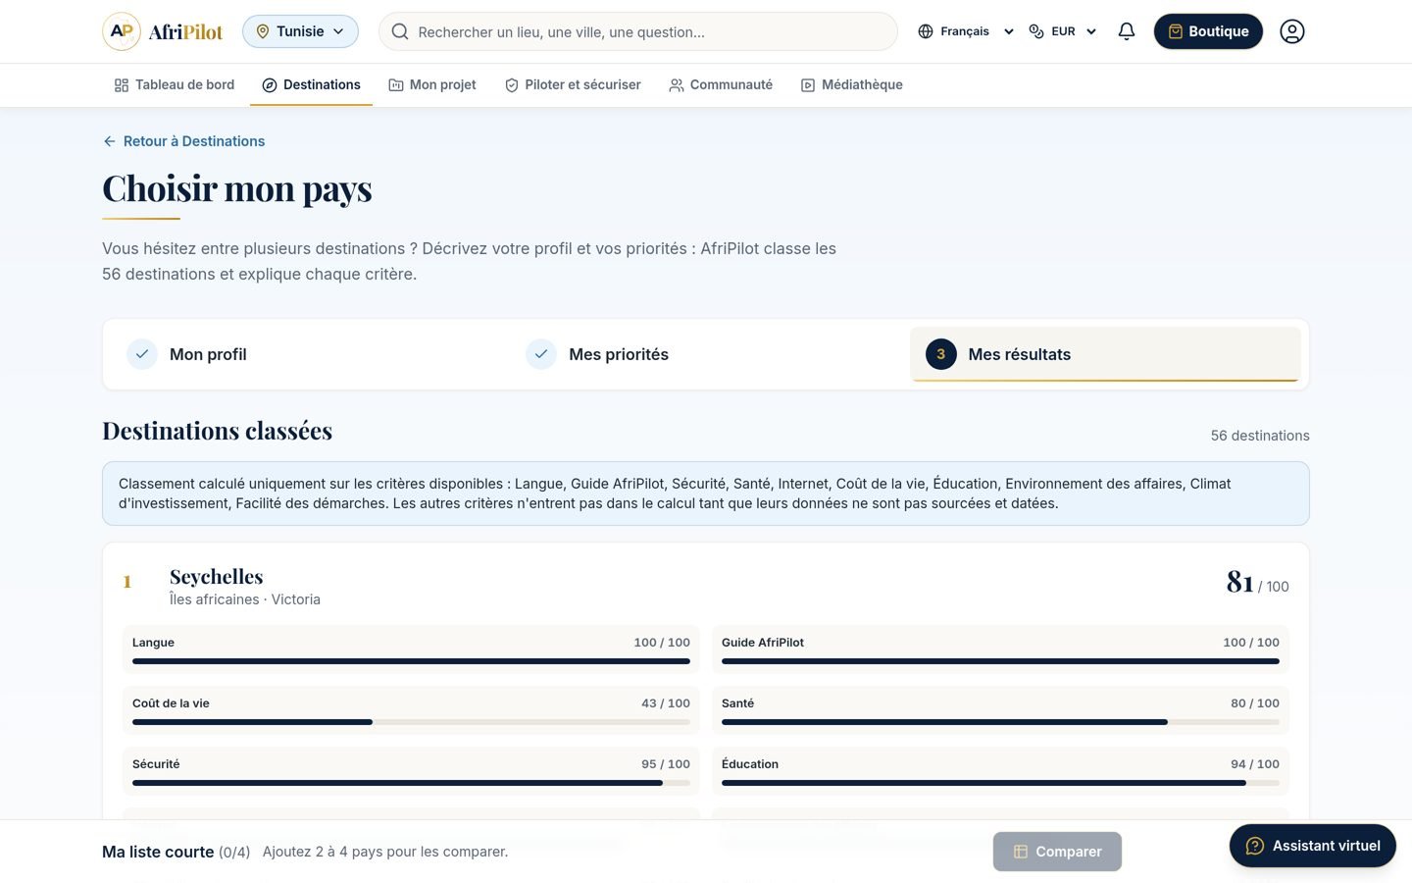Click the checkmark on Mon profil step
This screenshot has height=883, width=1412.
[142, 354]
